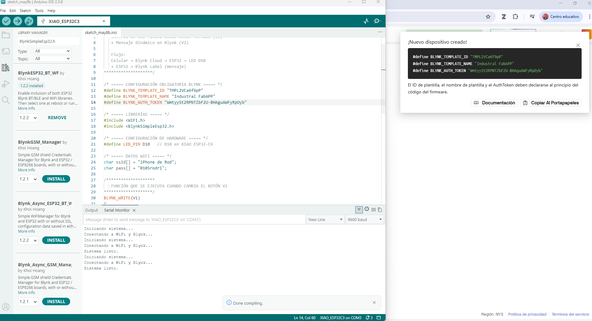Open the XIAO_ESP32C3 board selector dropdown
This screenshot has height=321, width=592.
[74, 21]
